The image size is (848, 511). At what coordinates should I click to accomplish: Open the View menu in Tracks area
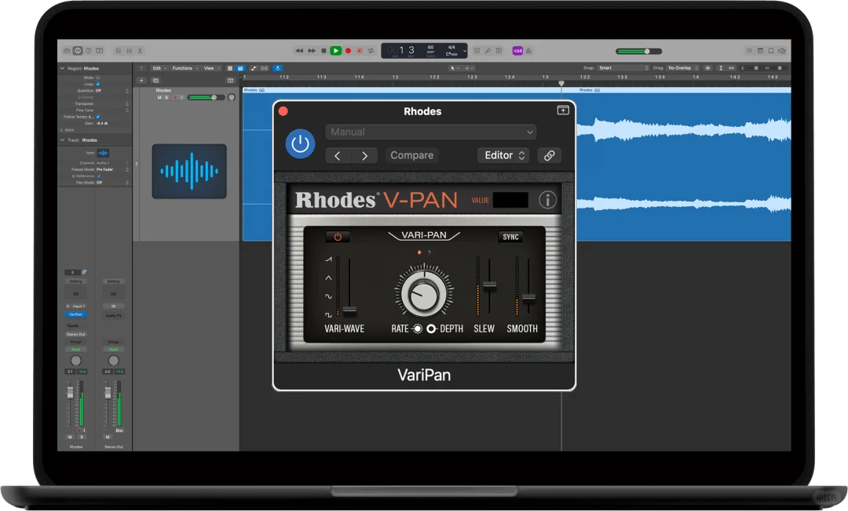211,68
